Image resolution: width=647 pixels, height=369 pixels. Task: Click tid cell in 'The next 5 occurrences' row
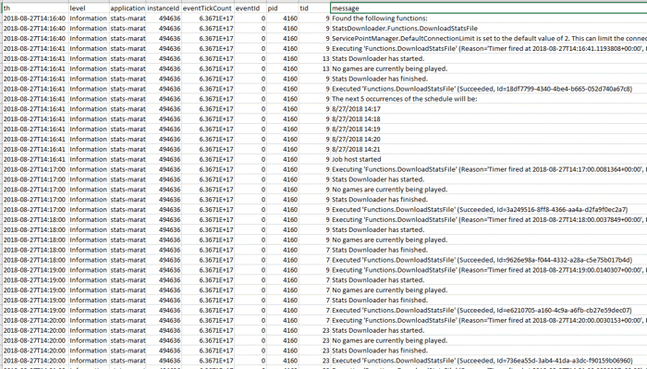(314, 99)
